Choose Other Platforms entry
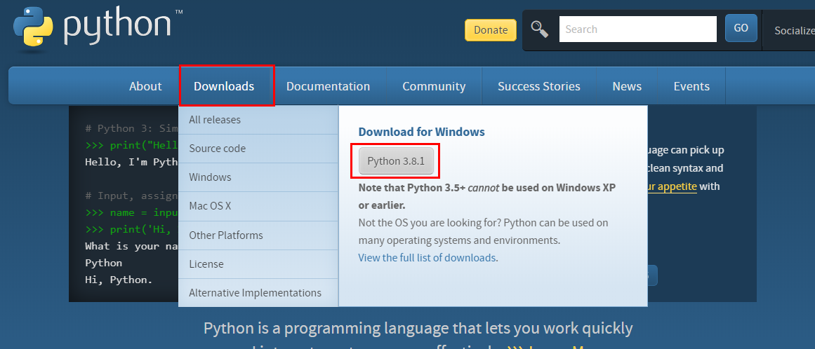This screenshot has height=349, width=815. 258,235
